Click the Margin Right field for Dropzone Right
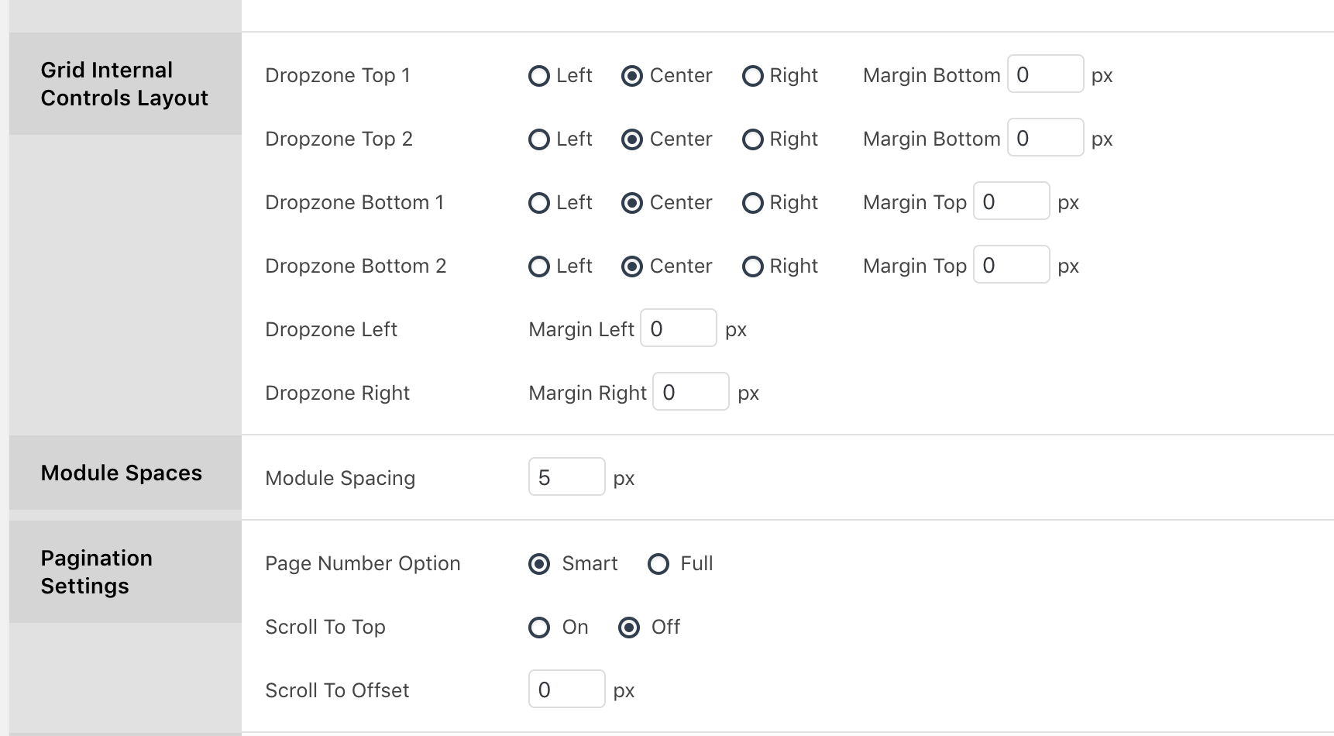Screen dimensions: 1334x736 tap(690, 391)
